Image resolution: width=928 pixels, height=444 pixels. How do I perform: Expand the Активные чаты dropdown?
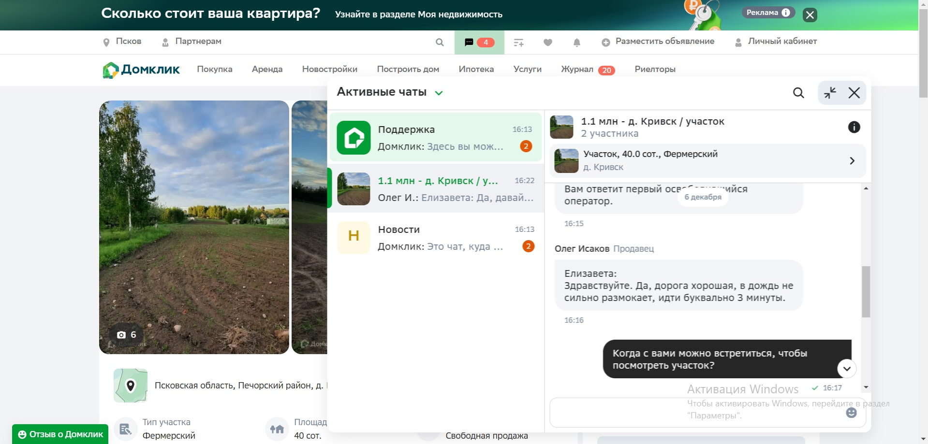coord(439,93)
